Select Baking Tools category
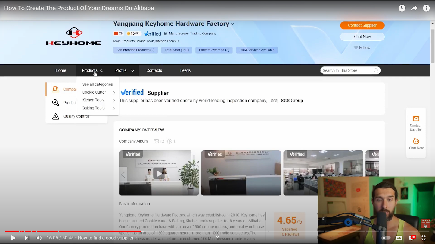Viewport: 435px width, 244px height. tap(93, 108)
